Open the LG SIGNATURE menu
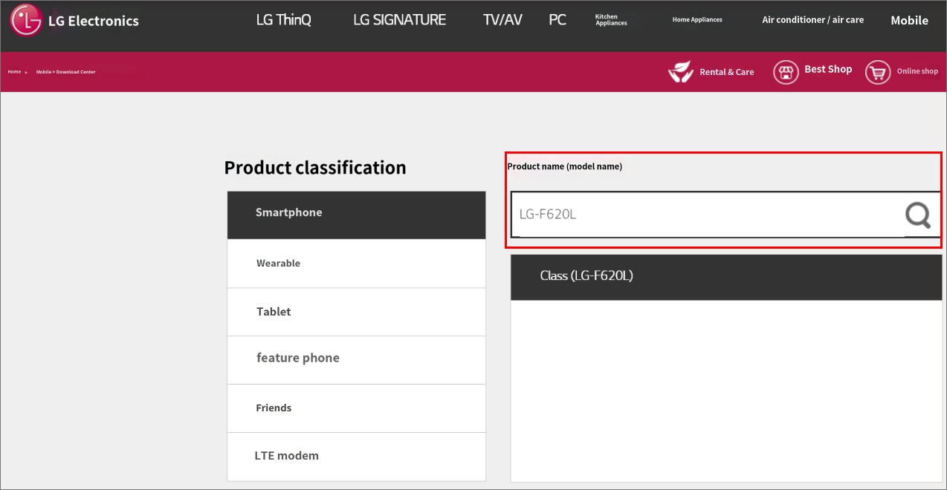The image size is (947, 490). click(x=400, y=20)
